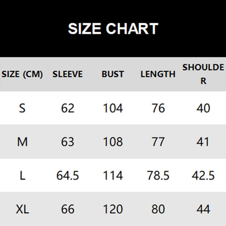Select the S size row label
226x226 pixels.
(x=22, y=108)
